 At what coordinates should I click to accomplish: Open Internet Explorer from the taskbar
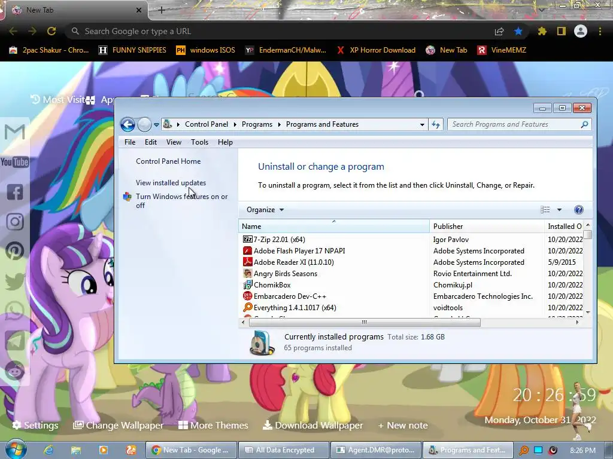click(48, 450)
